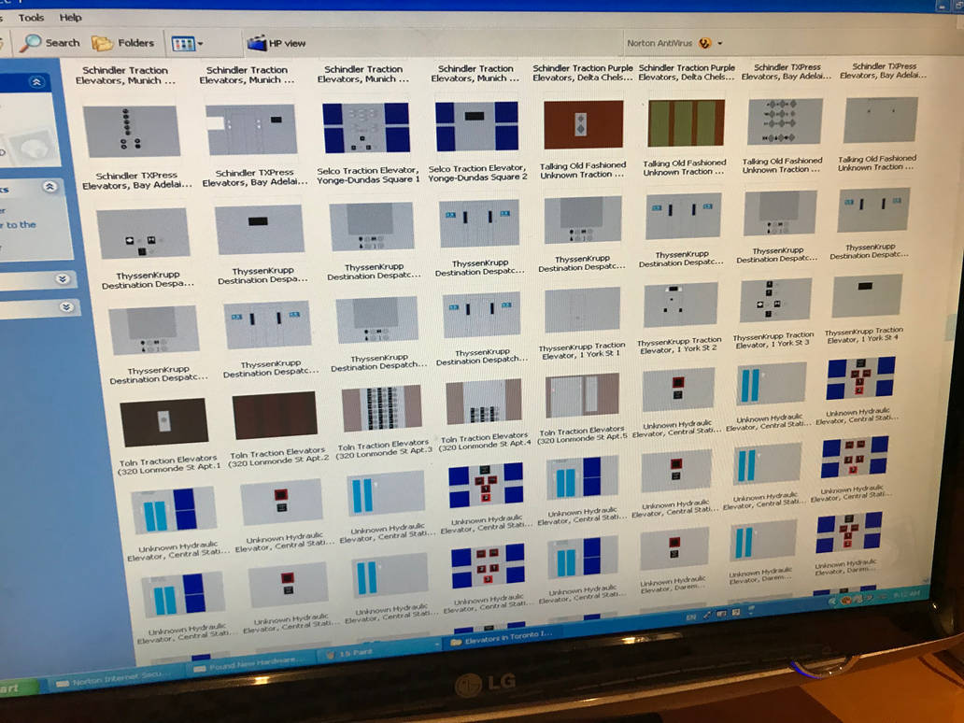This screenshot has height=723, width=964.
Task: Select the green-striped Talking Old Fashioned thumbnail
Action: pos(685,123)
